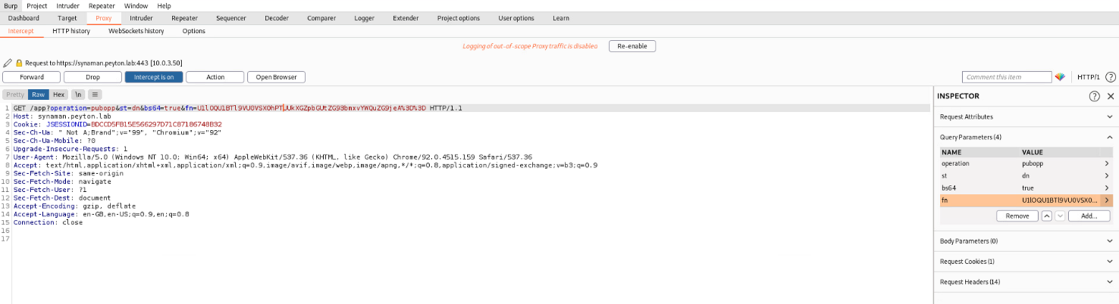Image resolution: width=1119 pixels, height=304 pixels.
Task: Open the Window menu
Action: (136, 6)
